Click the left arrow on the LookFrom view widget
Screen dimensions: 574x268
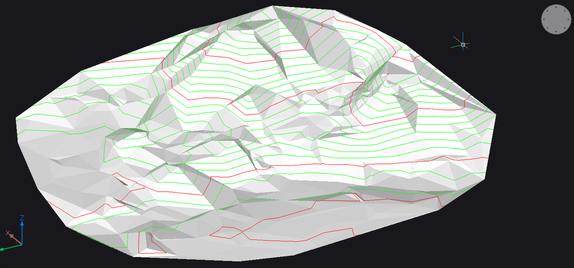point(544,19)
